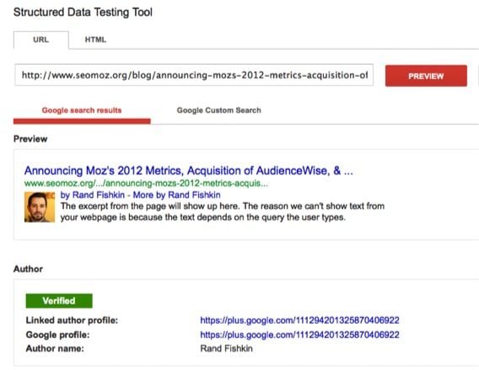The height and width of the screenshot is (370, 479).
Task: Click the Preview section heading
Action: tap(30, 139)
